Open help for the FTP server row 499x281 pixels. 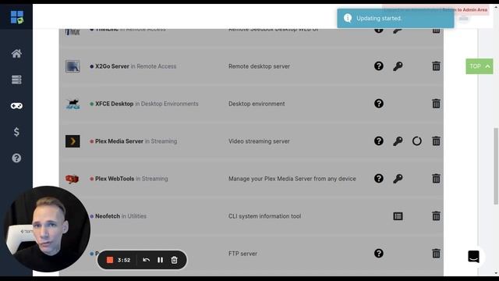tap(379, 253)
